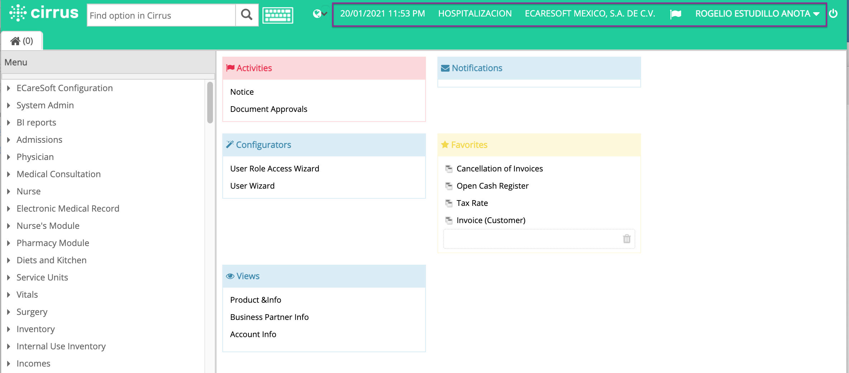Image resolution: width=849 pixels, height=373 pixels.
Task: Click the icon beside Invoice (Customer)
Action: pos(449,220)
